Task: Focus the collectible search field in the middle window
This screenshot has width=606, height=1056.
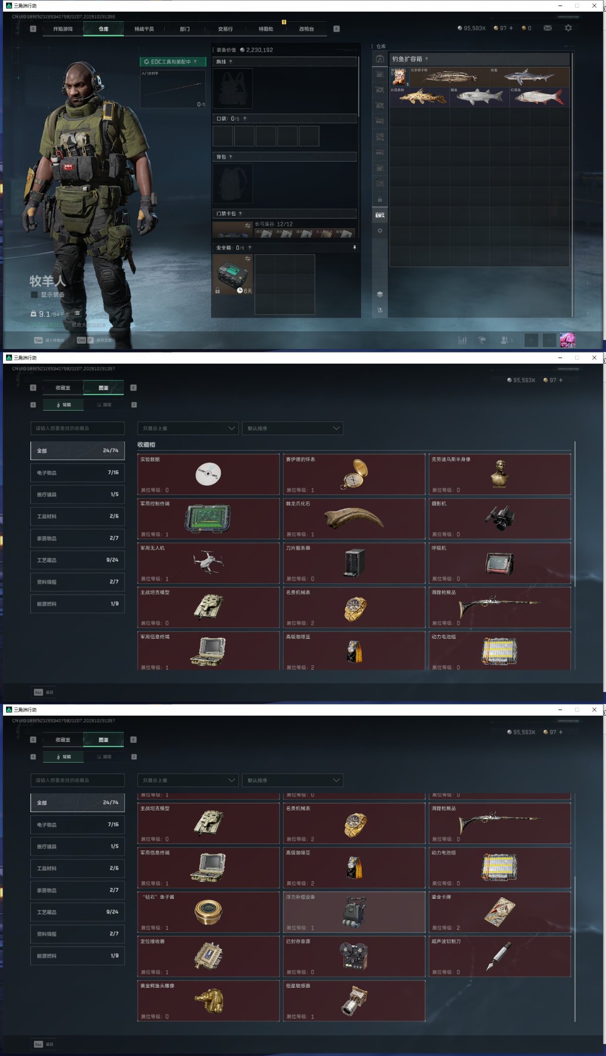Action: [x=78, y=428]
